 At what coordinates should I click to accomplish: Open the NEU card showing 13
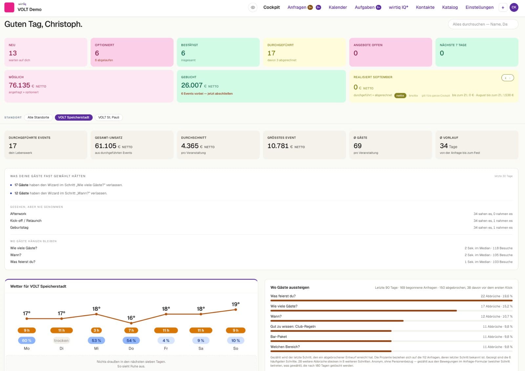tap(46, 52)
